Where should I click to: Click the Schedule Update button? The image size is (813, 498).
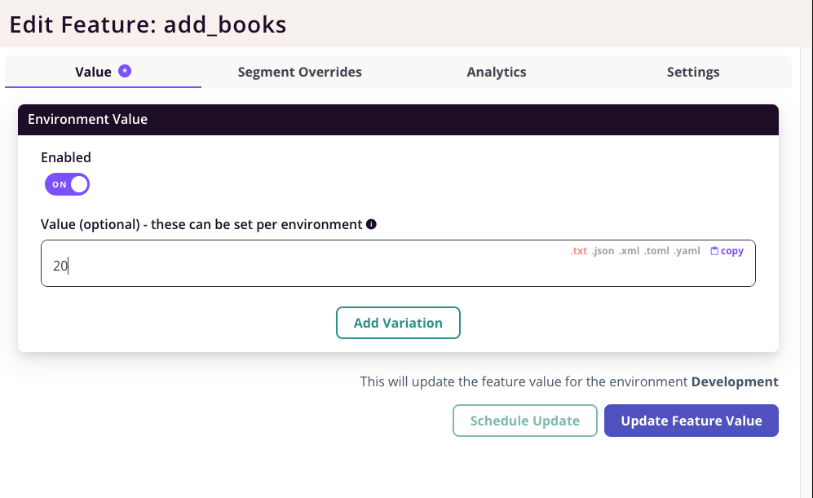(x=524, y=421)
